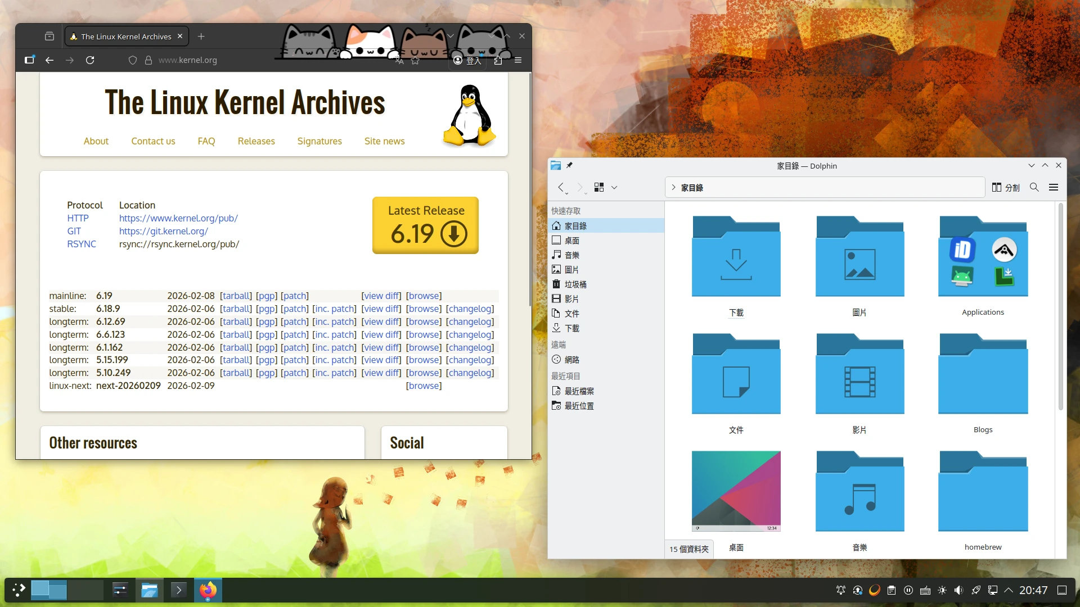Image resolution: width=1080 pixels, height=607 pixels.
Task: Open Dolphin search magnifier icon
Action: [x=1034, y=187]
